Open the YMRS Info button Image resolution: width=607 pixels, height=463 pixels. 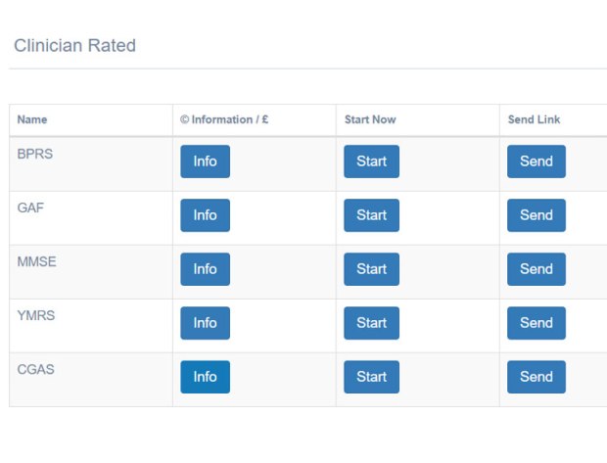pyautogui.click(x=205, y=323)
